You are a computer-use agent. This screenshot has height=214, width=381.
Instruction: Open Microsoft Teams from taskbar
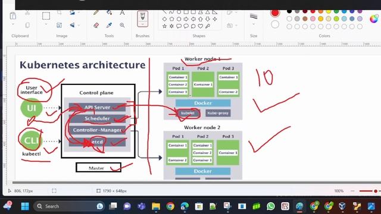142,206
